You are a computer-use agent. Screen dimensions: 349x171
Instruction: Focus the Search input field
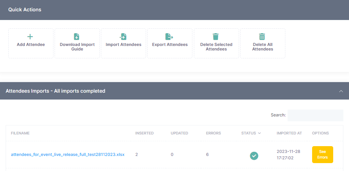click(x=315, y=115)
